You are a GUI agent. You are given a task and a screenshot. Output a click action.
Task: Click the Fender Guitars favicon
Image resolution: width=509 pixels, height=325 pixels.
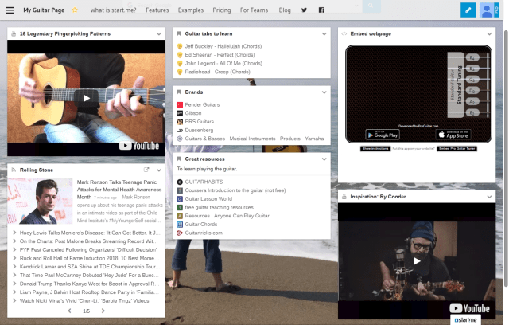(x=180, y=104)
